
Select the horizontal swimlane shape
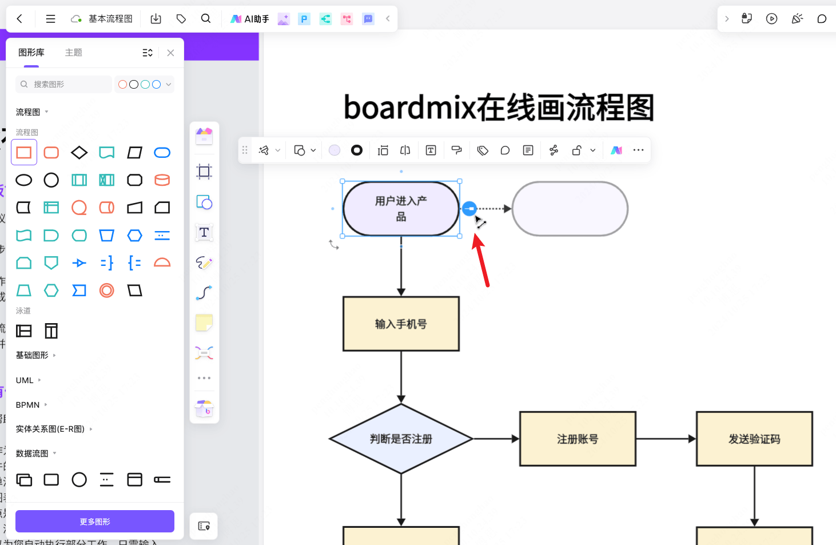tap(24, 331)
